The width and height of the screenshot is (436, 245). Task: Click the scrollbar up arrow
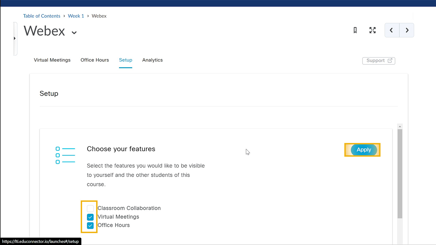click(400, 126)
